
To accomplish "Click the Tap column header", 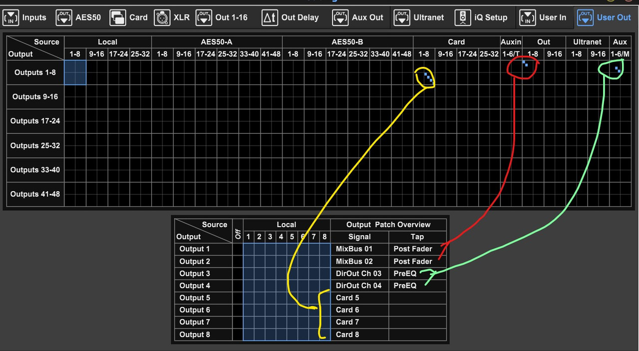I will tap(417, 237).
